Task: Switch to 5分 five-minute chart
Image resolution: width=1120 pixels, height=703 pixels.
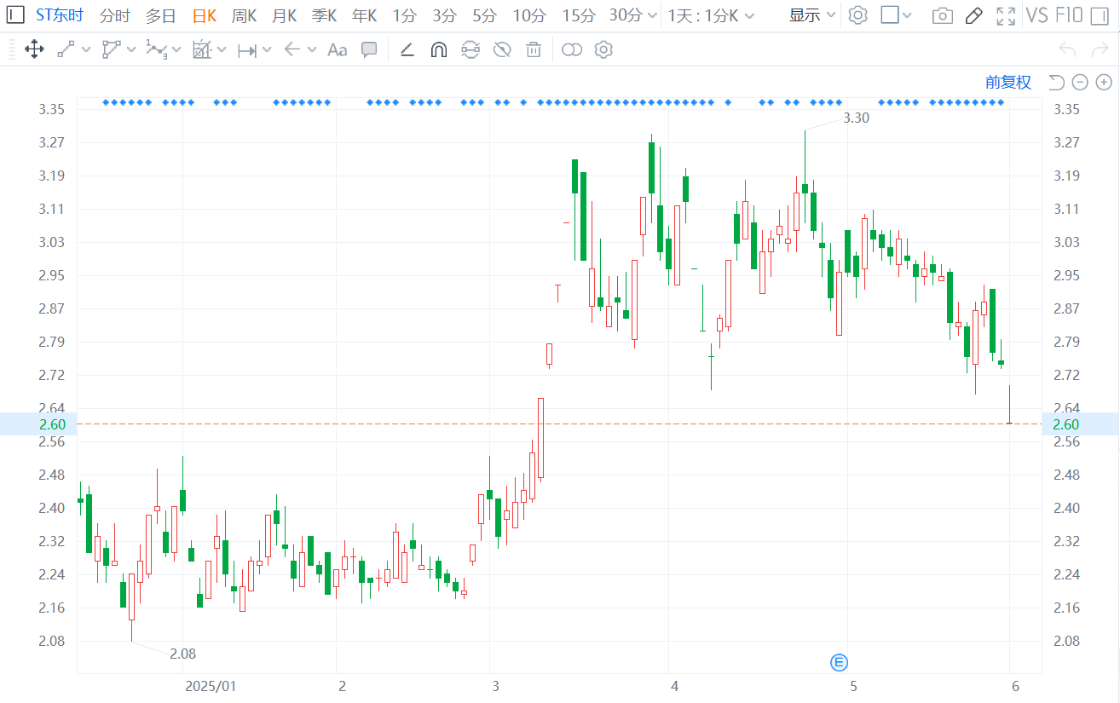Action: click(485, 15)
